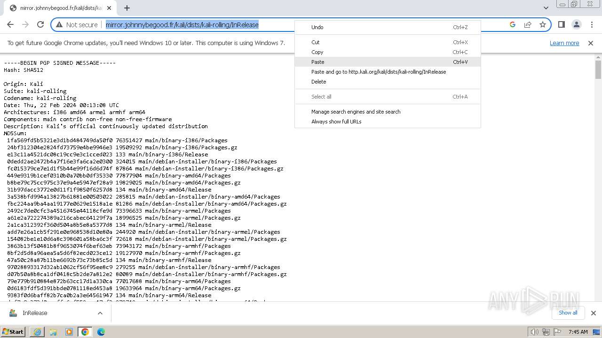Viewport: 602px width, 338px height.
Task: Click Show all downloads button
Action: pos(568,313)
